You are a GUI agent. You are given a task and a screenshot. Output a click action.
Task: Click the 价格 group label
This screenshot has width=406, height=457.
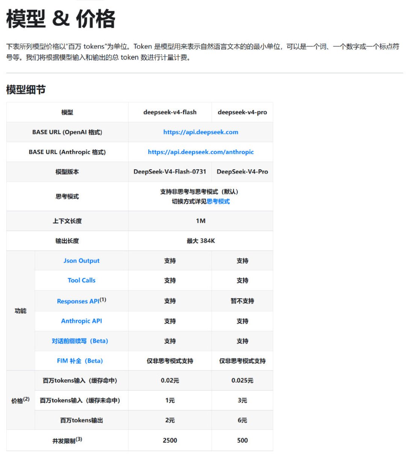pos(20,400)
